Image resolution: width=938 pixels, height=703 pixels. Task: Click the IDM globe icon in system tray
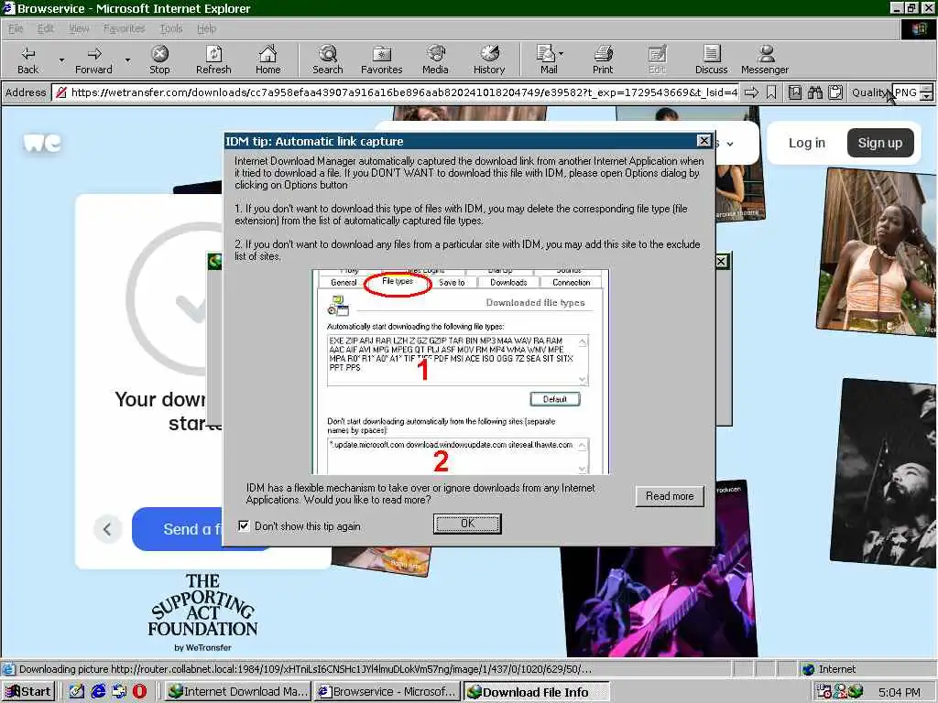coord(856,692)
